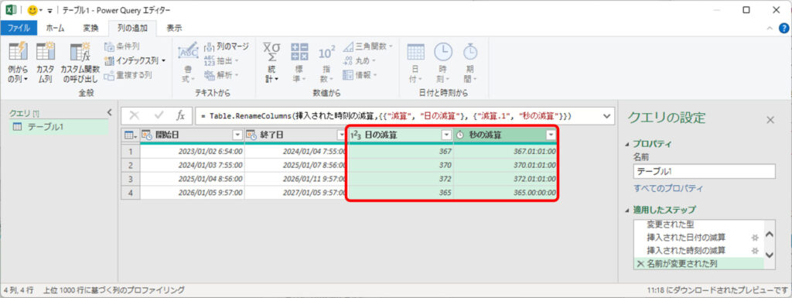Screen dimensions: 792x298
Task: Click the 開始日 column type icon
Action: coord(147,135)
